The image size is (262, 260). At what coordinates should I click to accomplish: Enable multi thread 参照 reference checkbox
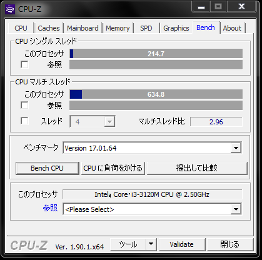coord(24,105)
